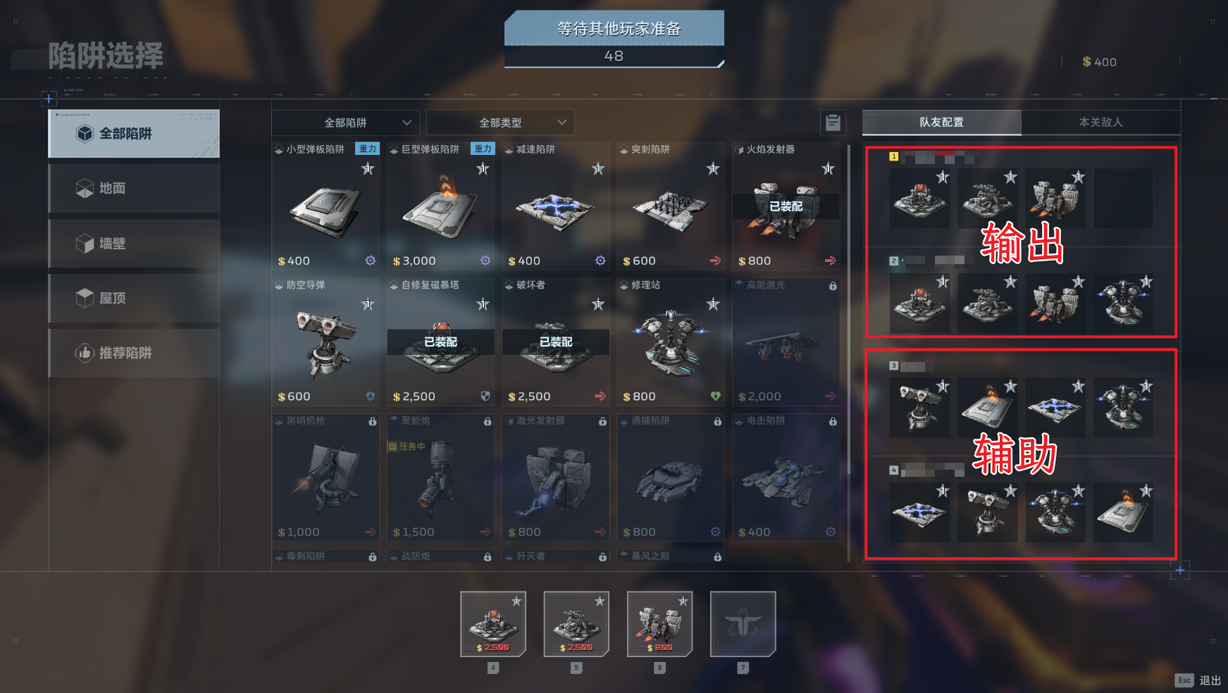Expand the plus icon above the sidebar

tap(49, 99)
